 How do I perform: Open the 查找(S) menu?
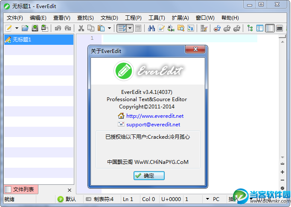pos(85,18)
